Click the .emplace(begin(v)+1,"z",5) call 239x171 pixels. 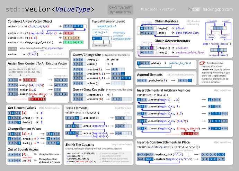173,159
